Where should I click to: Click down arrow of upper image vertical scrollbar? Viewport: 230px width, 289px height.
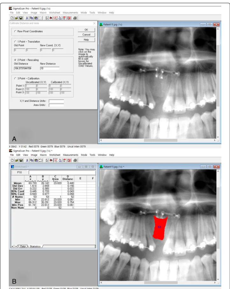tap(218, 137)
